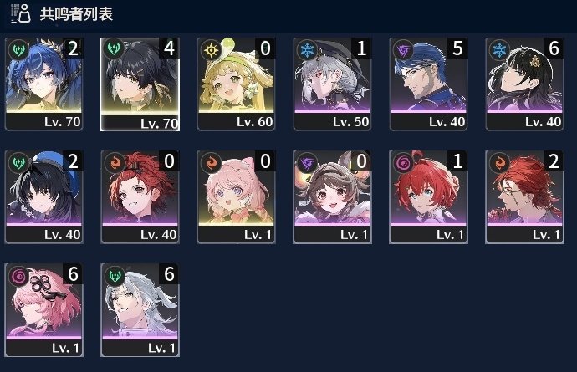Select the black-haired girl with blue beret
The image size is (577, 372).
pos(43,196)
